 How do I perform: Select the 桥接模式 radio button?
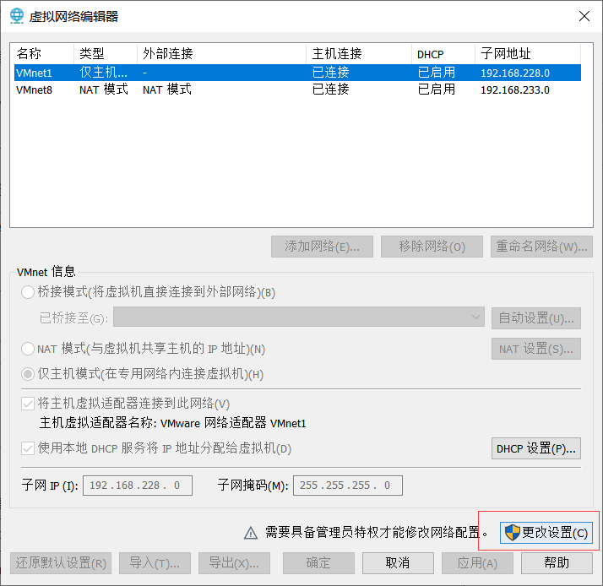(28, 292)
